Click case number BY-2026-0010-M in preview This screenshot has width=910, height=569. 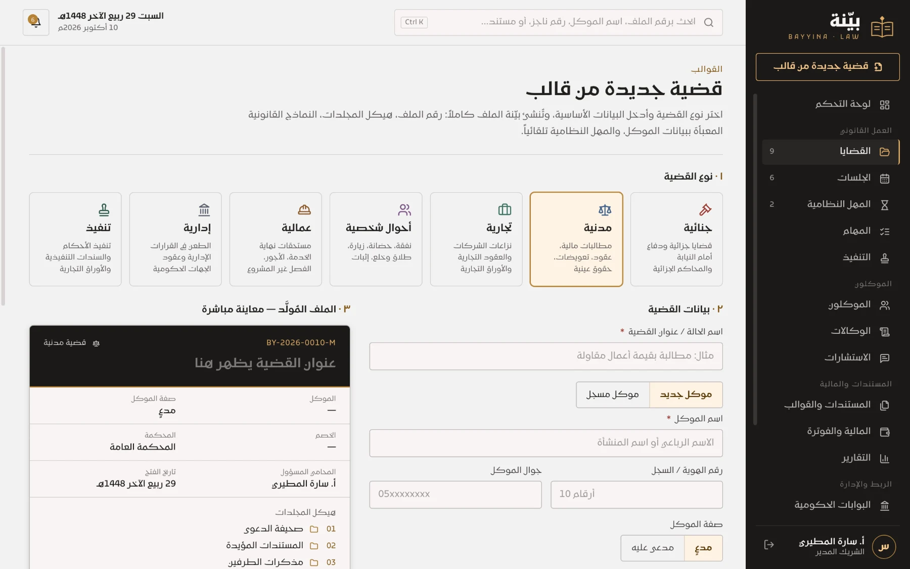click(301, 343)
